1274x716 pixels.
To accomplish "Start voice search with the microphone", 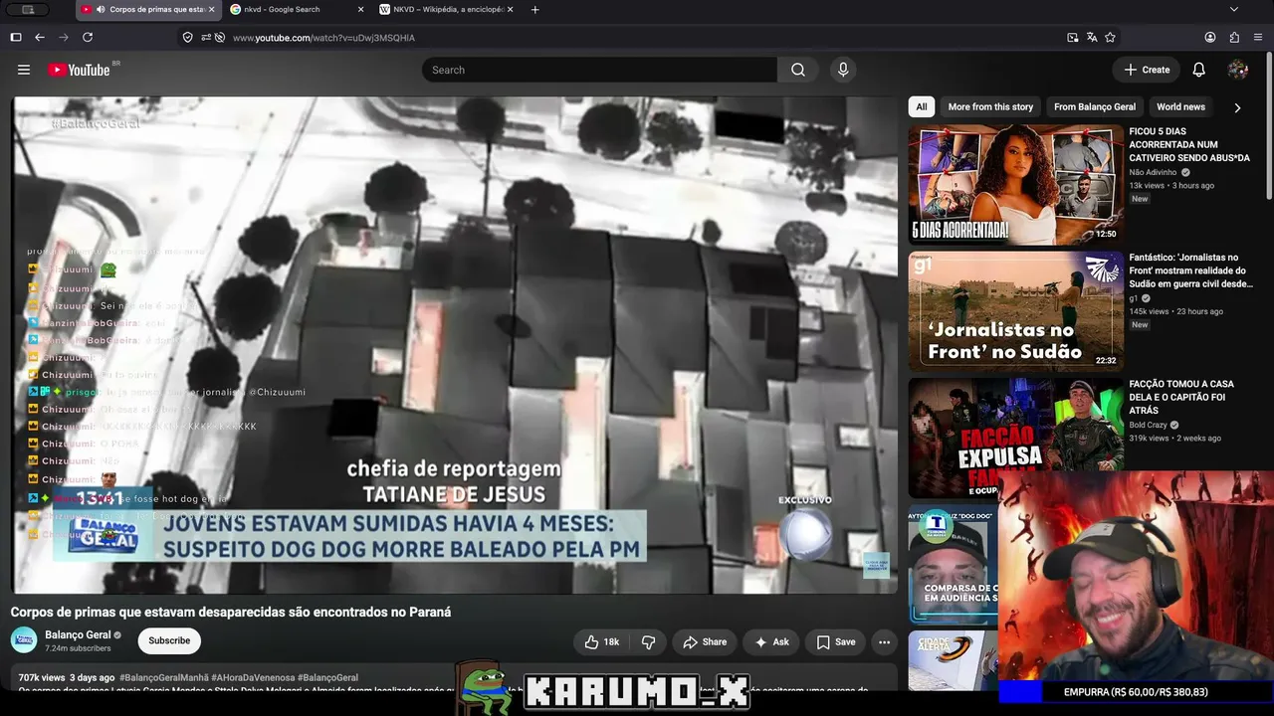I will pyautogui.click(x=843, y=70).
